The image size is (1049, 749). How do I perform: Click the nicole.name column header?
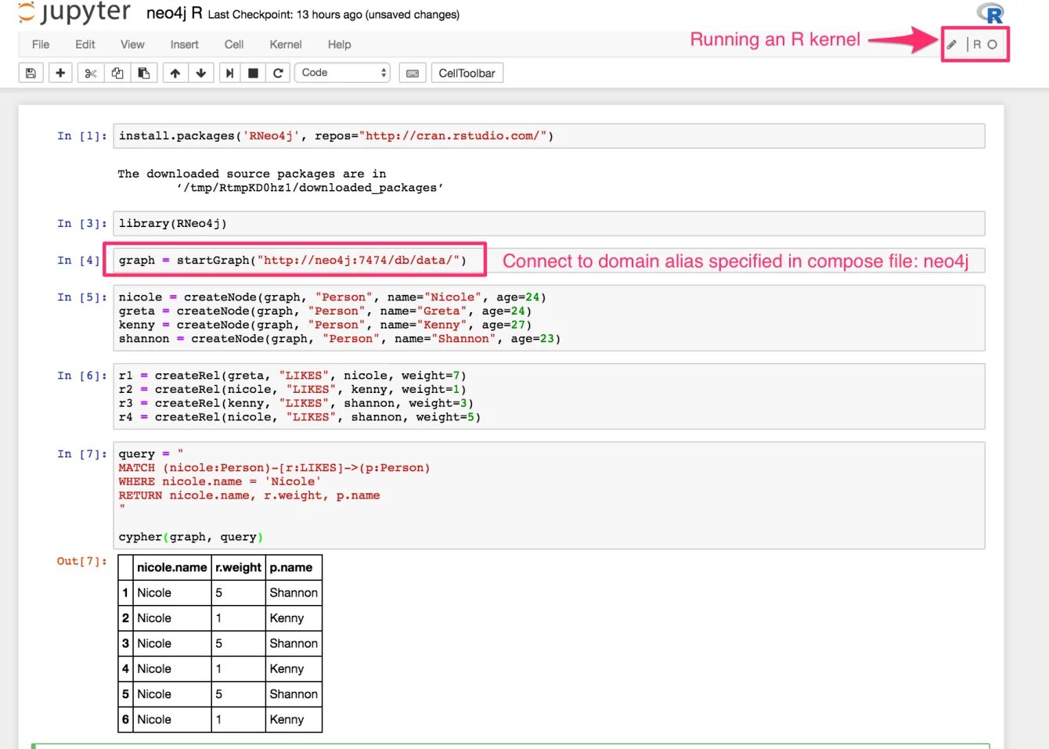pos(172,567)
